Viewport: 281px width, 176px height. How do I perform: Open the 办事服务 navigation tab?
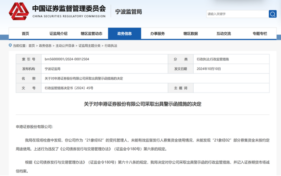tap(157, 33)
